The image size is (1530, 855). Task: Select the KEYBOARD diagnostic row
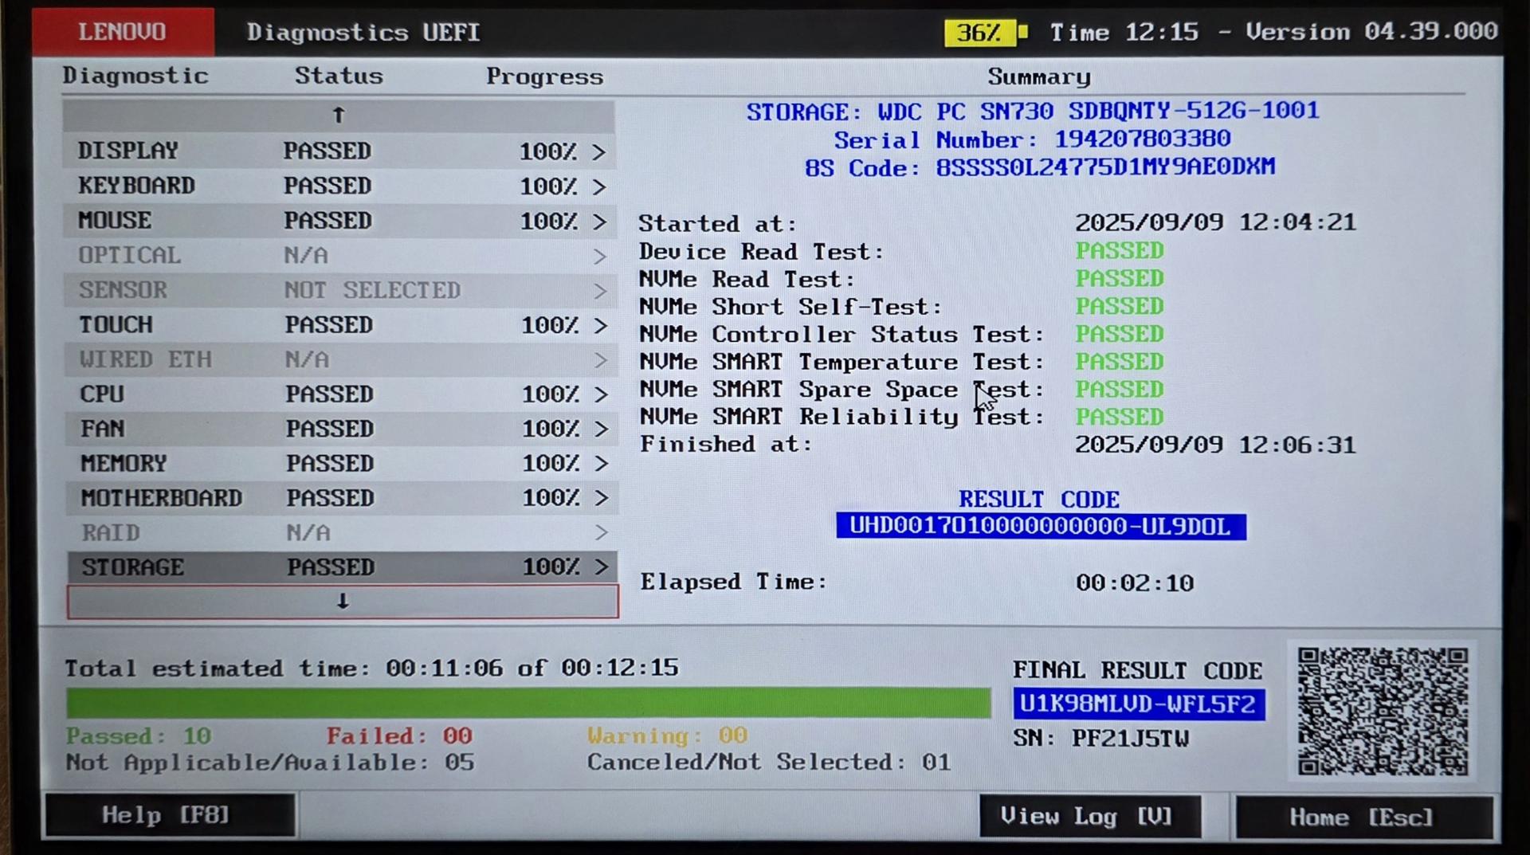[339, 186]
